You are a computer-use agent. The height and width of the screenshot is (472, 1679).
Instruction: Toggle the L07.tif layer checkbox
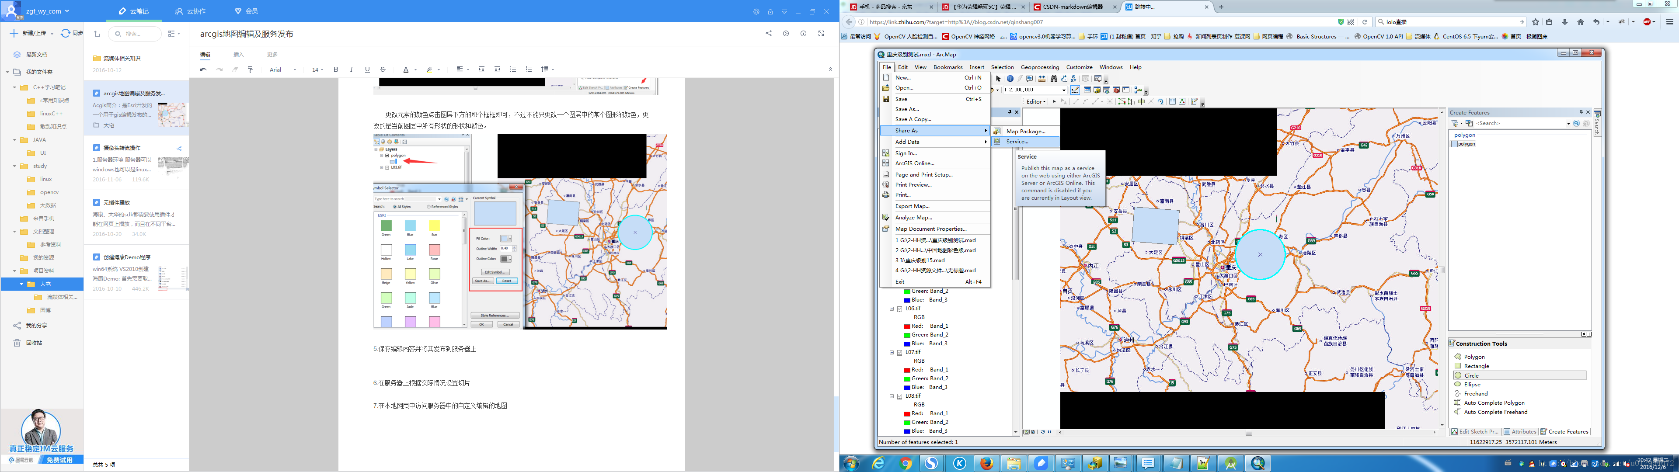click(x=899, y=353)
